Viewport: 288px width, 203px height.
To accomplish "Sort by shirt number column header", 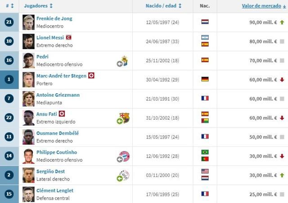I will pos(9,6).
